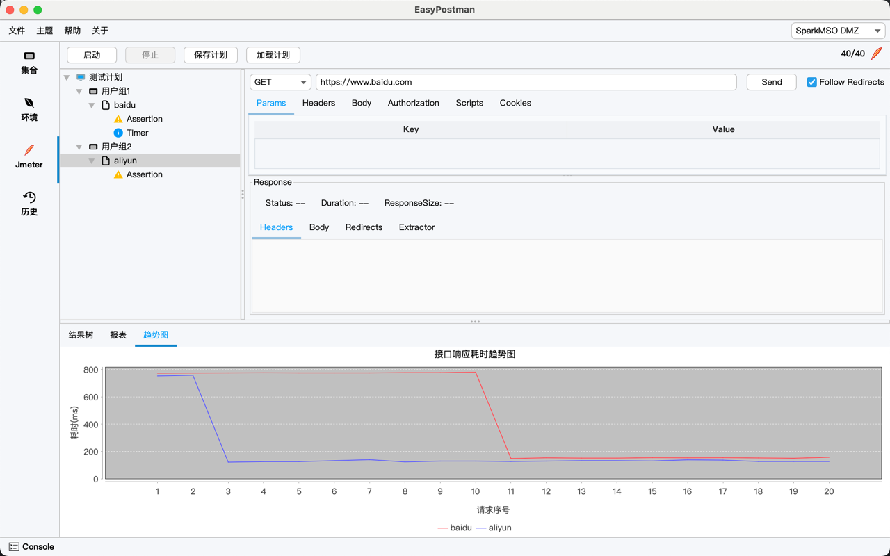Switch to the 结果树 tab

(81, 335)
